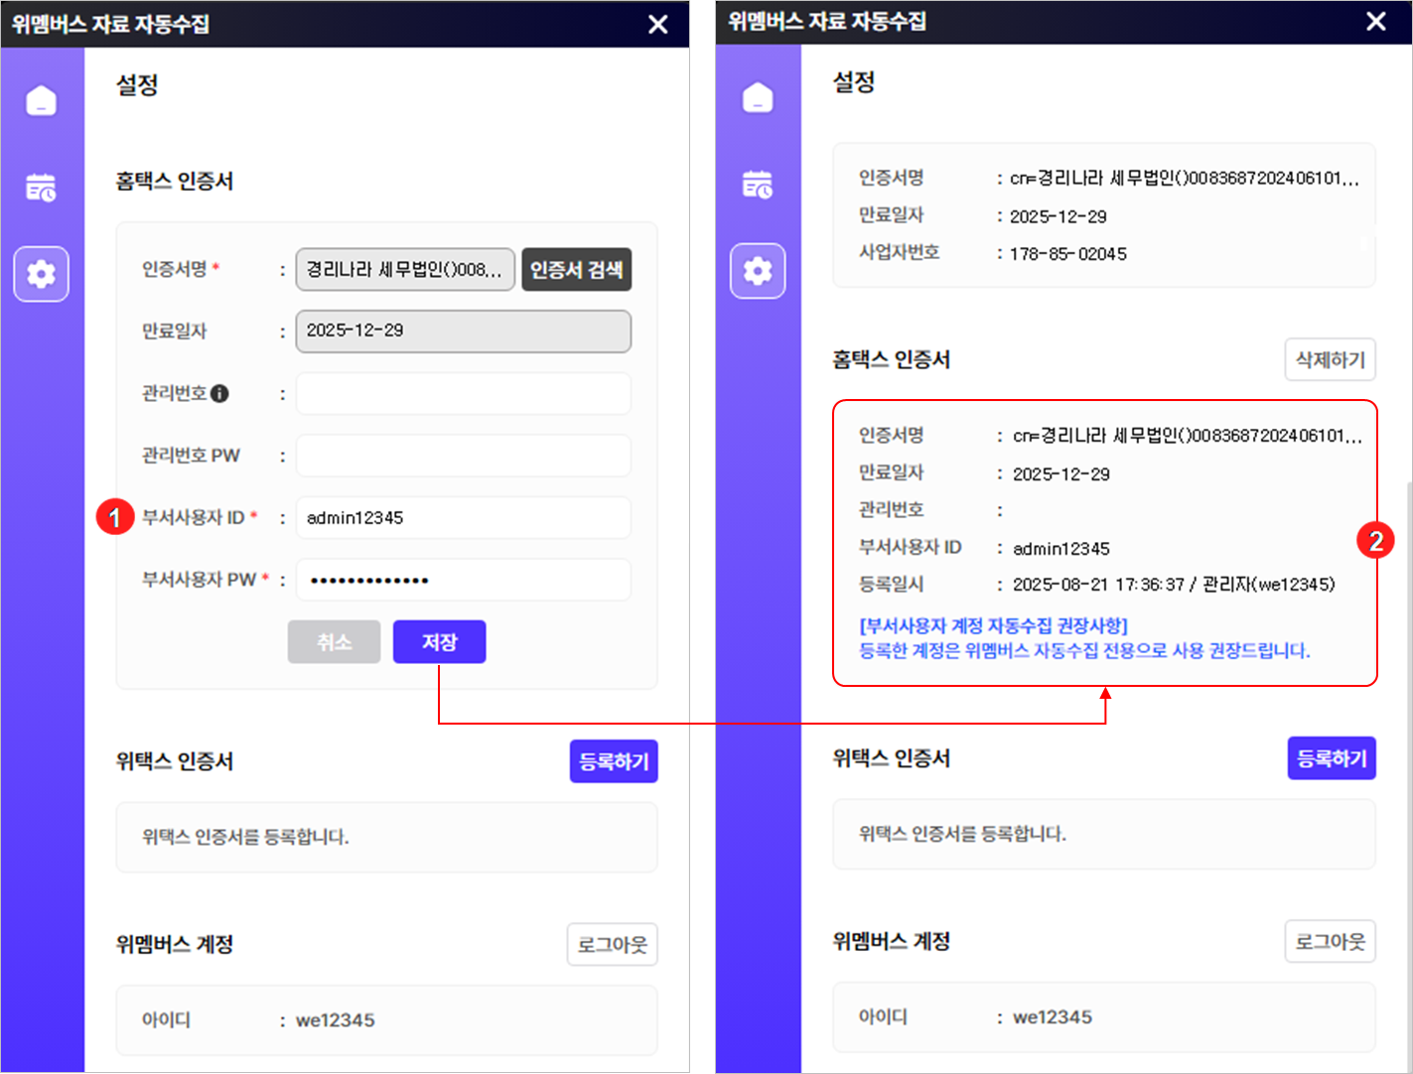Screen dimensions: 1413x1074
Task: Click the 설정 heading in the right window
Action: point(854,81)
